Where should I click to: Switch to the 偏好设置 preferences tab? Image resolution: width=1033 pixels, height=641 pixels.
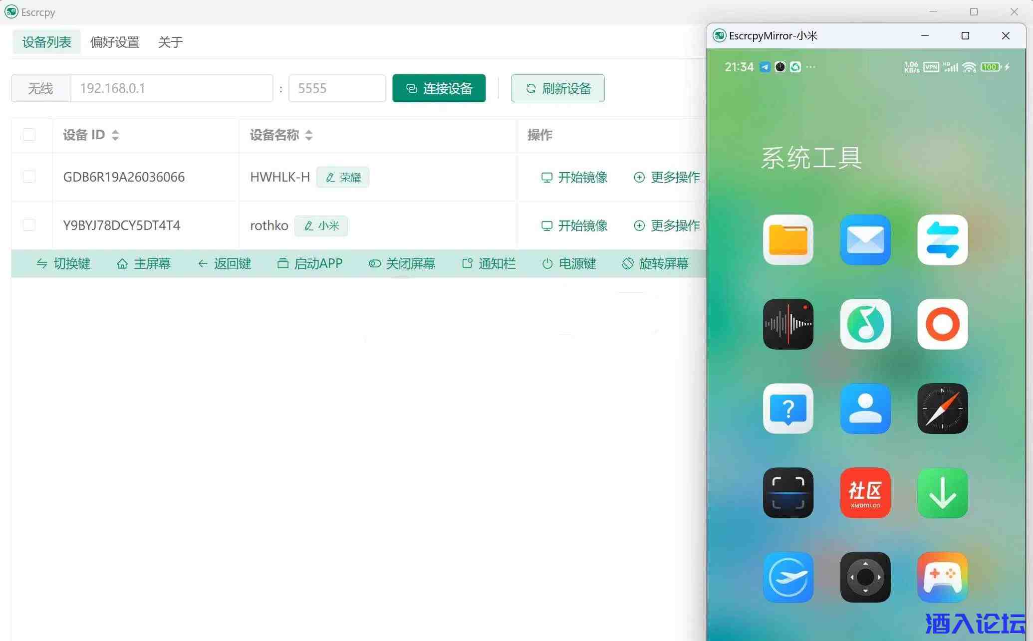pos(114,42)
